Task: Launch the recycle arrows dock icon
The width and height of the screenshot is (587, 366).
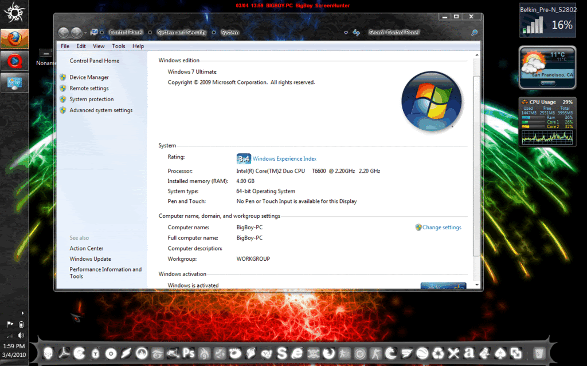Action: pos(437,353)
